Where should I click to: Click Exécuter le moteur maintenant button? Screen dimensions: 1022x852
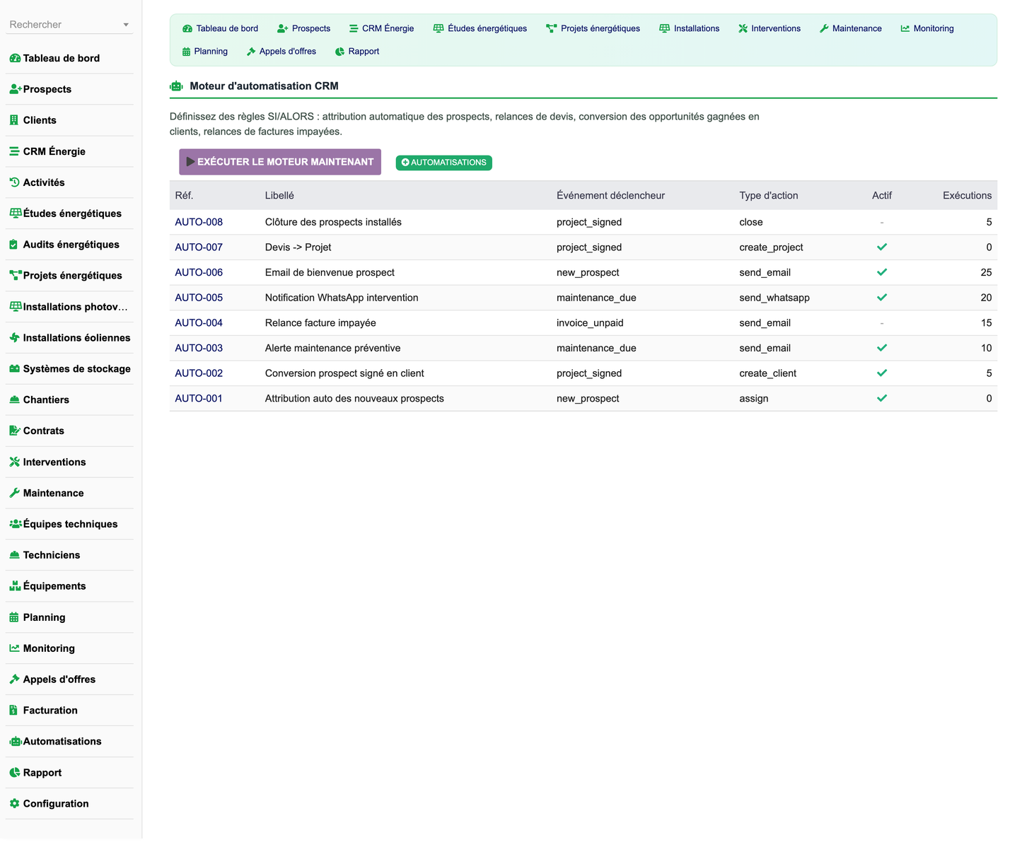click(x=280, y=162)
